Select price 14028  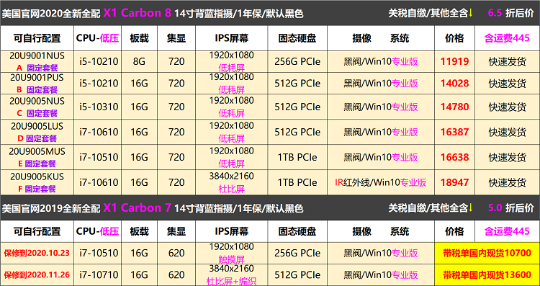pos(454,84)
